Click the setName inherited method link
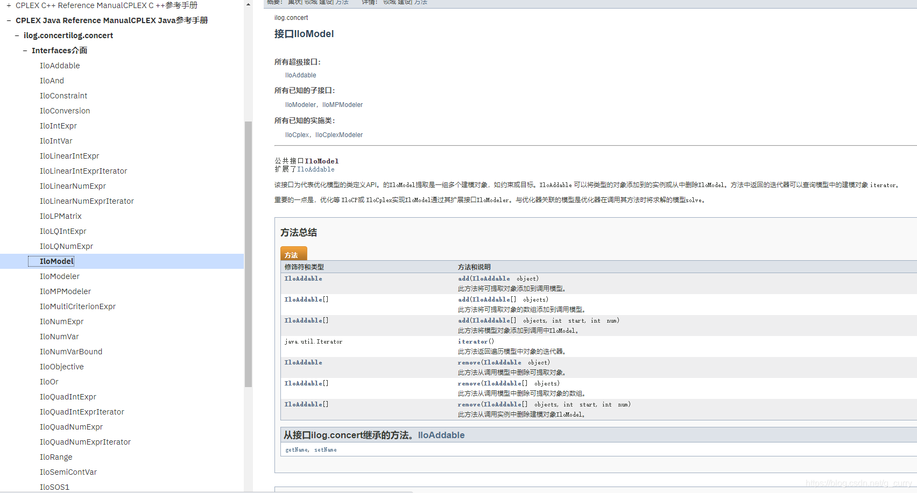917x493 pixels. pos(325,449)
